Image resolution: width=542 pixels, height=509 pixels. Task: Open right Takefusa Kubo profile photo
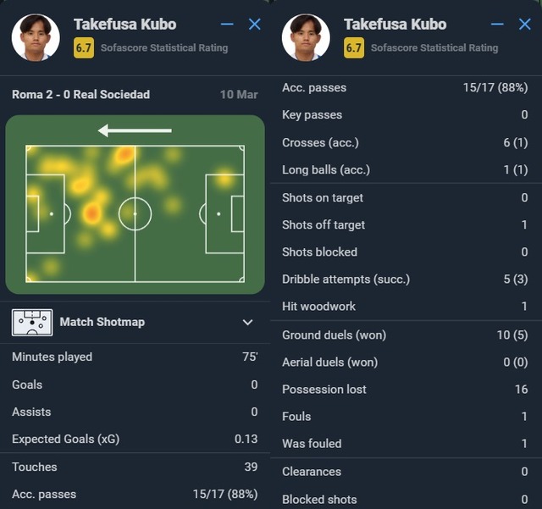click(306, 37)
